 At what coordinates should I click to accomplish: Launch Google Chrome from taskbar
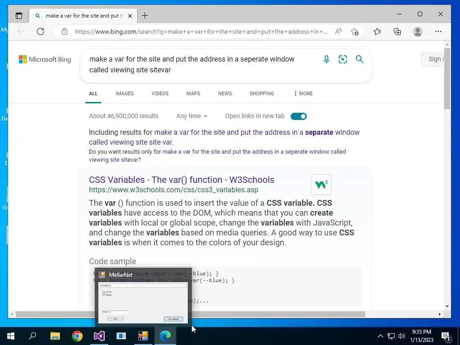pyautogui.click(x=77, y=336)
